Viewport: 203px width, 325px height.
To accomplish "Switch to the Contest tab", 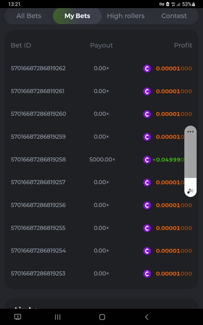I will [x=174, y=16].
